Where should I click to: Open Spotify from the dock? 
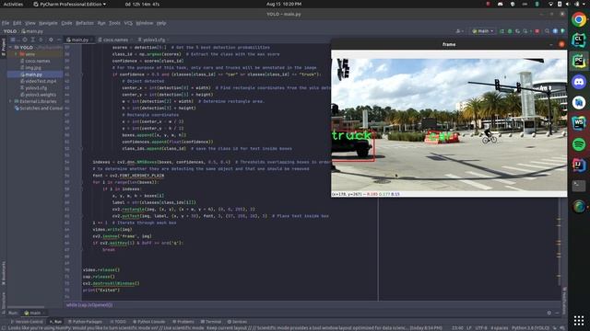(579, 144)
